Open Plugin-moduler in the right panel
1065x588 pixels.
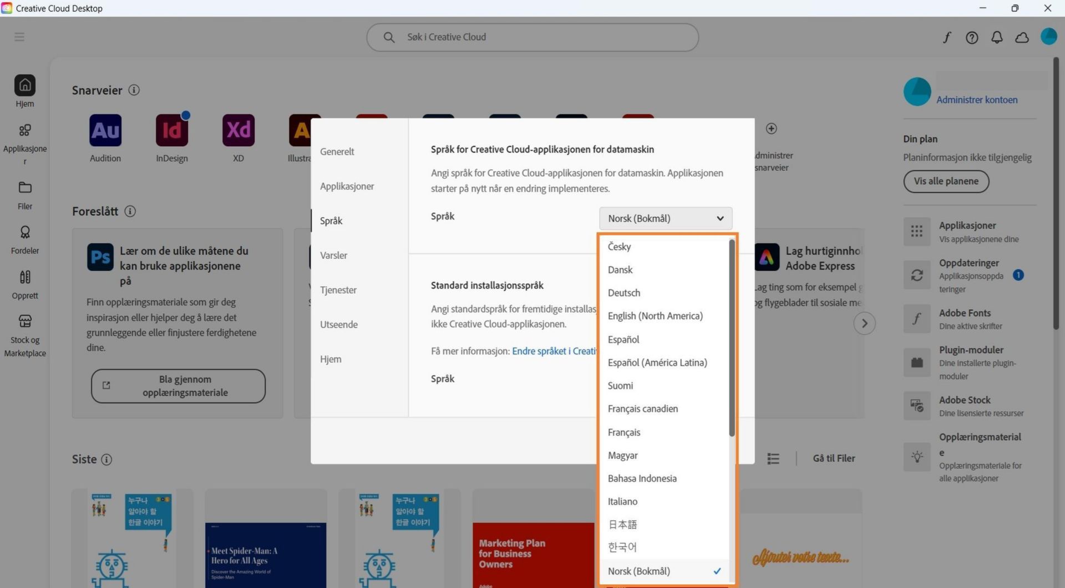pos(970,362)
